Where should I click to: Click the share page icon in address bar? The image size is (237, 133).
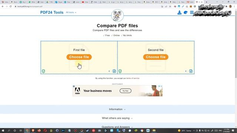[166, 7]
